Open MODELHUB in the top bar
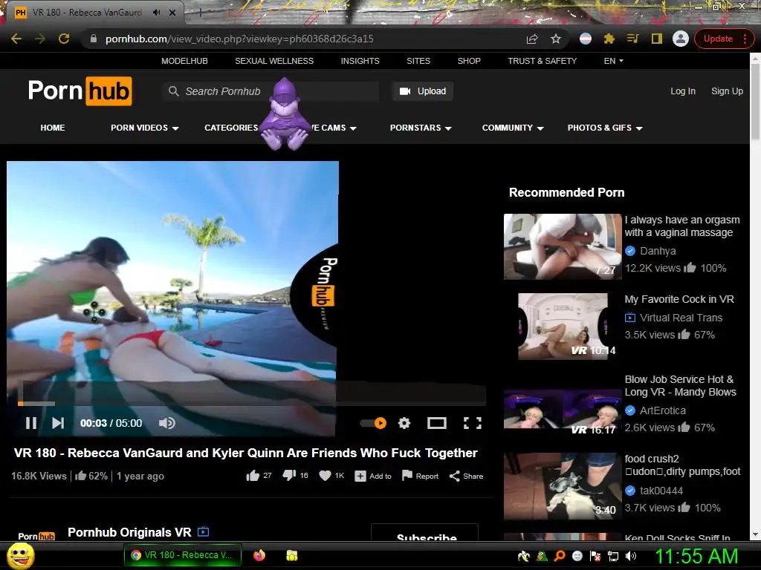 click(184, 61)
